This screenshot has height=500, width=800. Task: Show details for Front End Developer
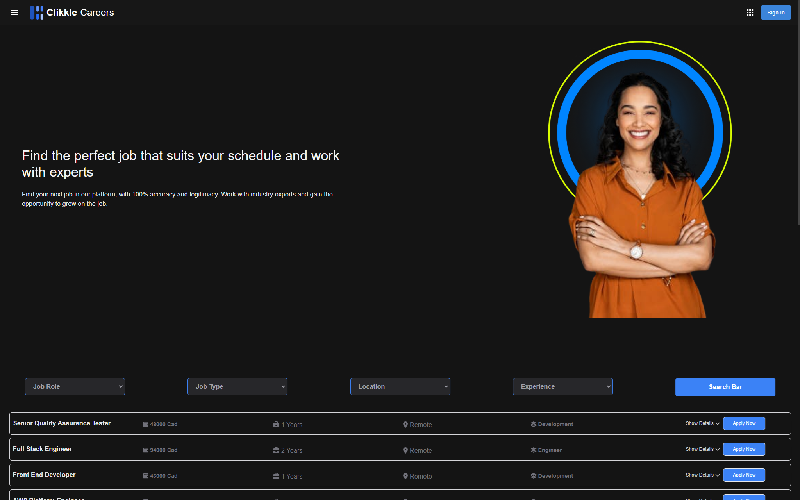point(702,475)
